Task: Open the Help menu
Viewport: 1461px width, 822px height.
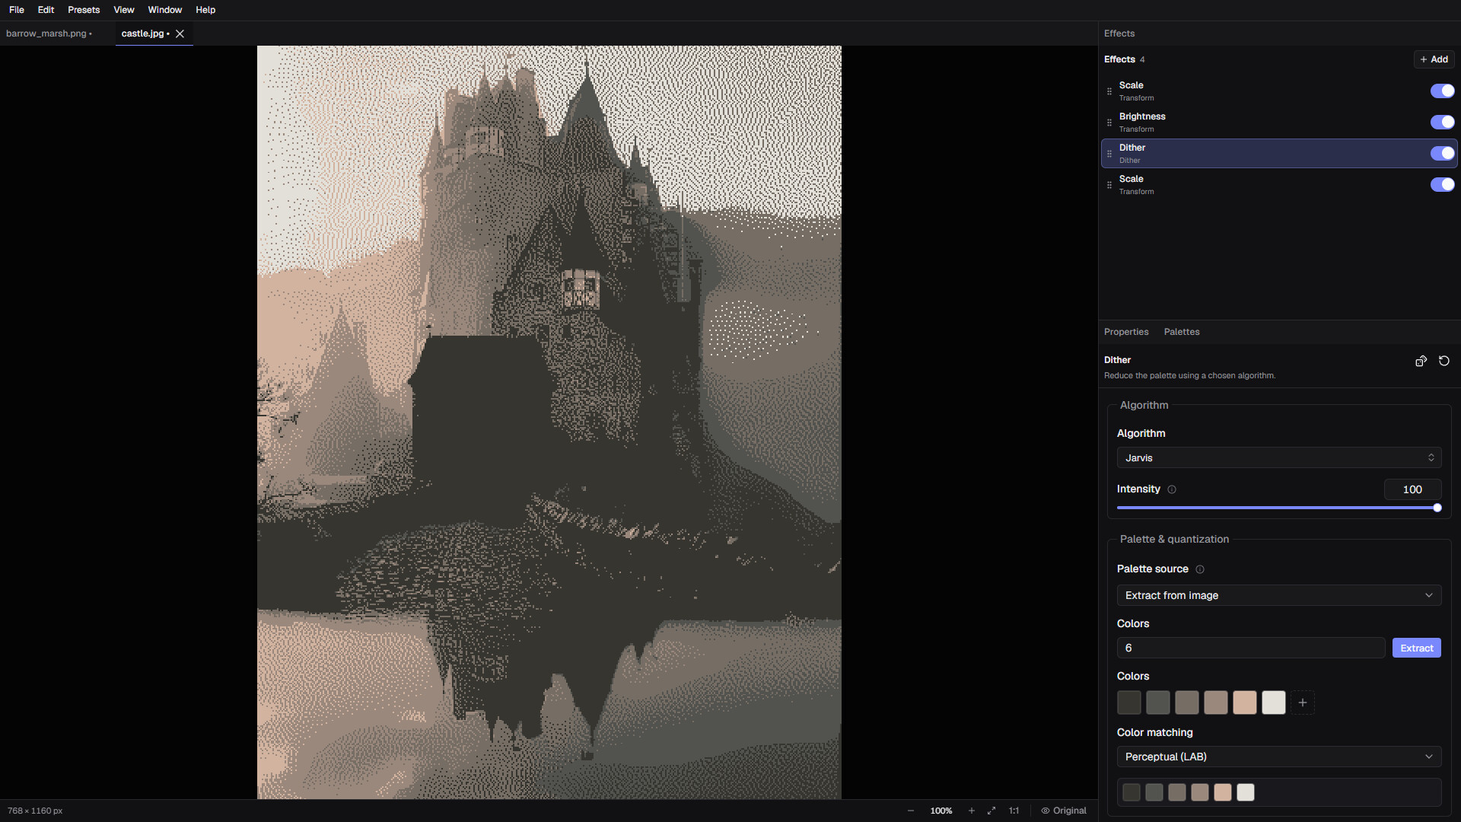Action: (x=205, y=10)
